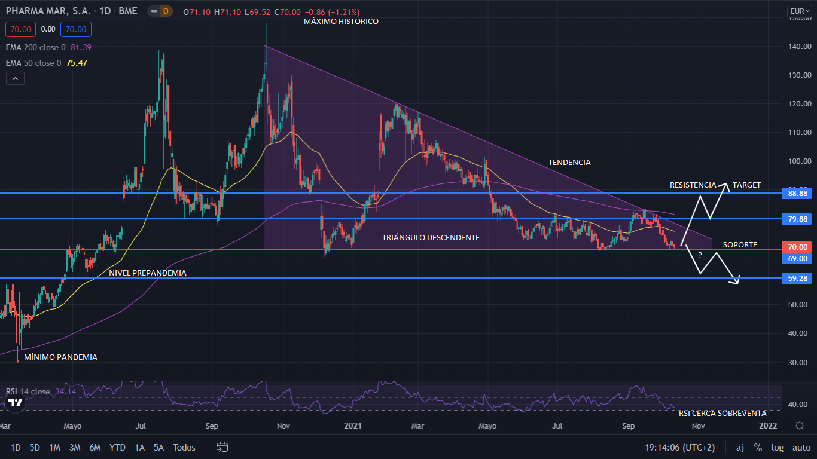The height and width of the screenshot is (459, 817).
Task: Switch to the YTD time range
Action: [117, 447]
